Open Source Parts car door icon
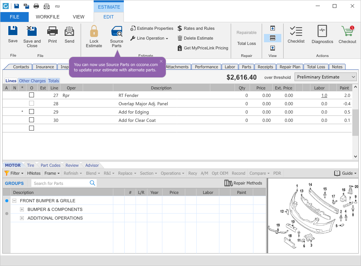 click(x=117, y=31)
